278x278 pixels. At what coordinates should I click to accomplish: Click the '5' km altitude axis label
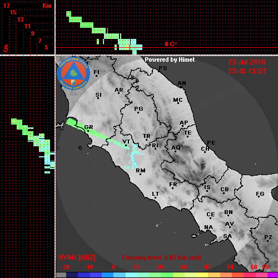pos(46,47)
